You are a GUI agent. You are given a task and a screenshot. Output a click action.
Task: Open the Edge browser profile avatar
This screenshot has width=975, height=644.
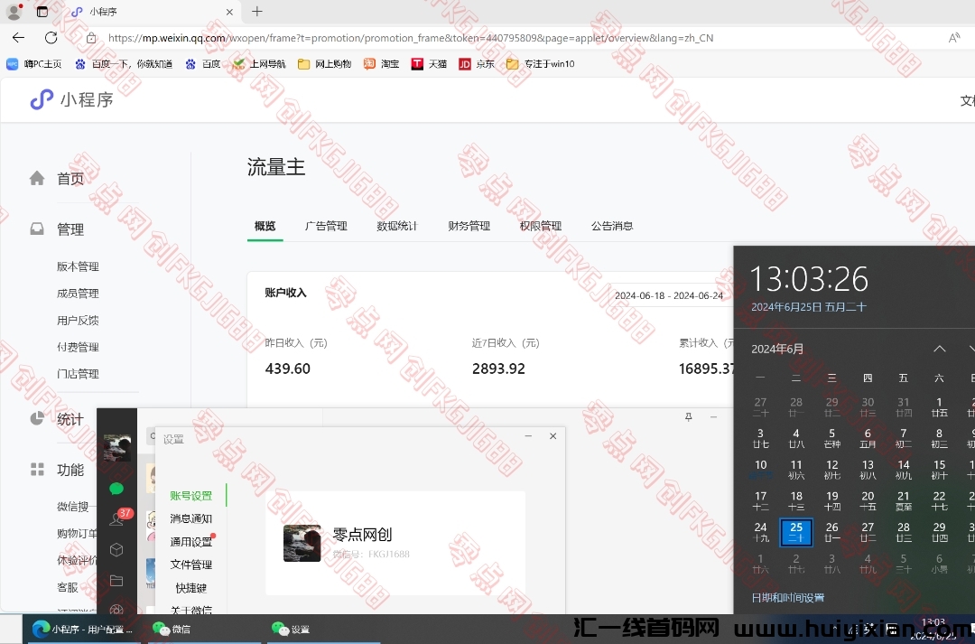coord(14,11)
